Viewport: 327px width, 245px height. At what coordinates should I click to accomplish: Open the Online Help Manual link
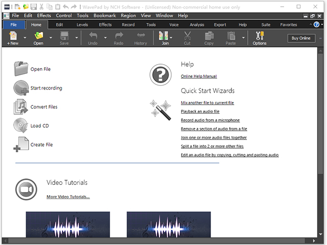pos(199,76)
